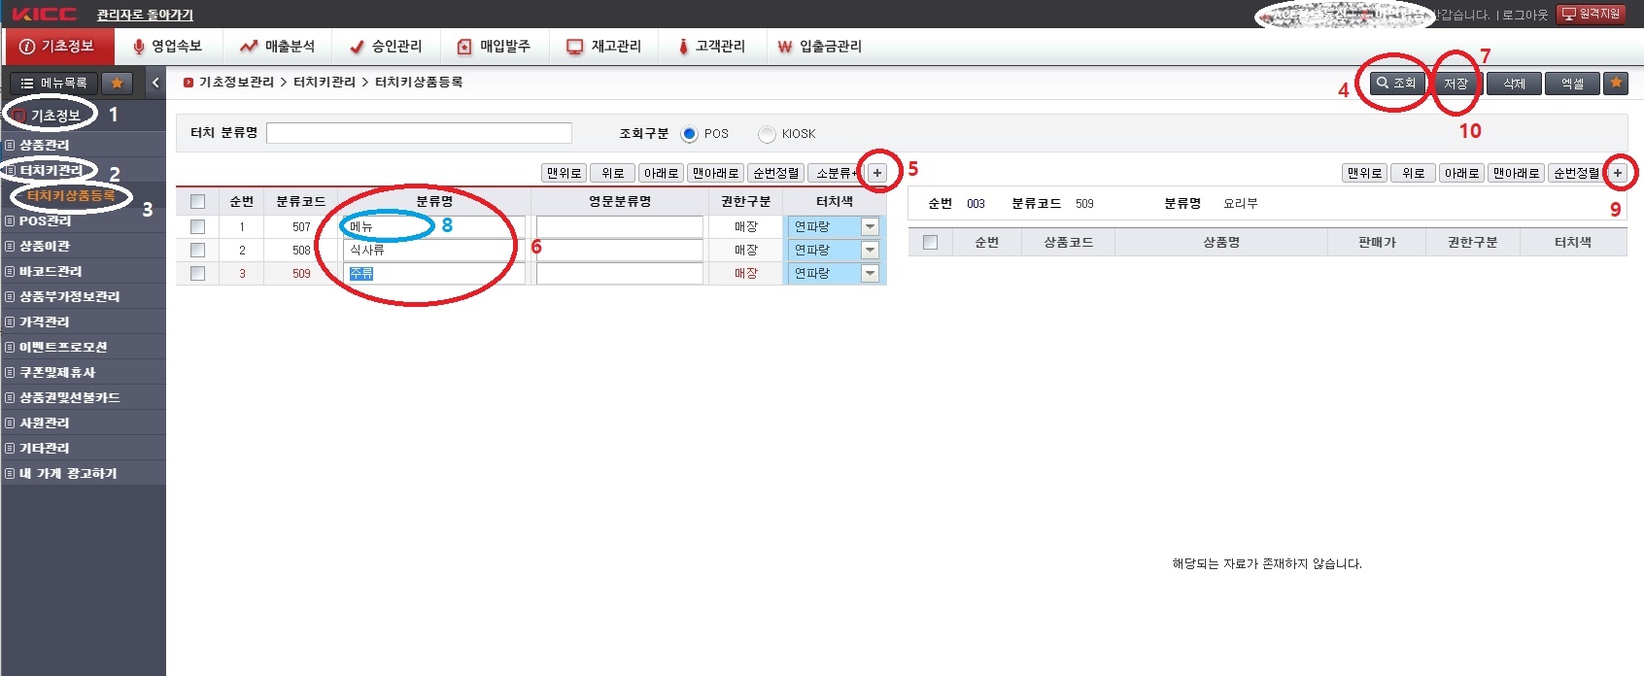Click the 식사류 category name field
1644x676 pixels.
432,250
